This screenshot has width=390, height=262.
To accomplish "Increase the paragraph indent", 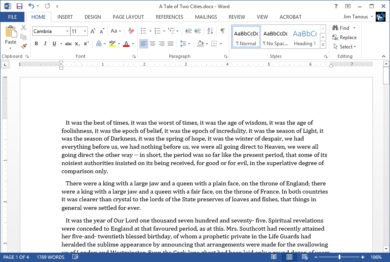I will click(x=197, y=31).
